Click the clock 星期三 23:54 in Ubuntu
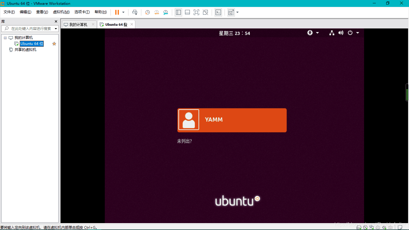The image size is (409, 230). click(234, 33)
